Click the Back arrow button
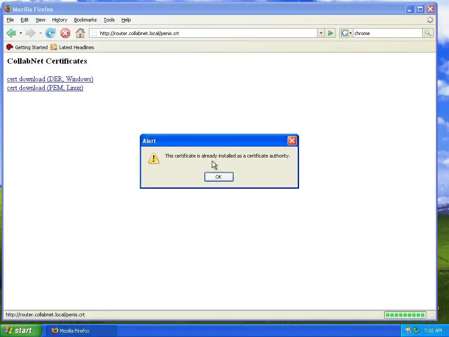 click(x=11, y=33)
